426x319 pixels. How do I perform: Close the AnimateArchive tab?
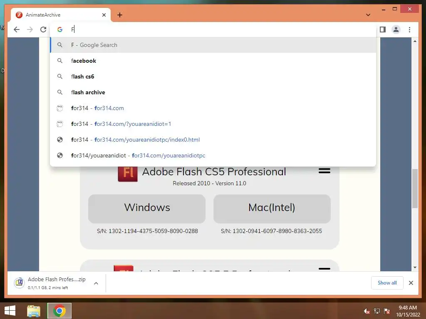[x=104, y=15]
